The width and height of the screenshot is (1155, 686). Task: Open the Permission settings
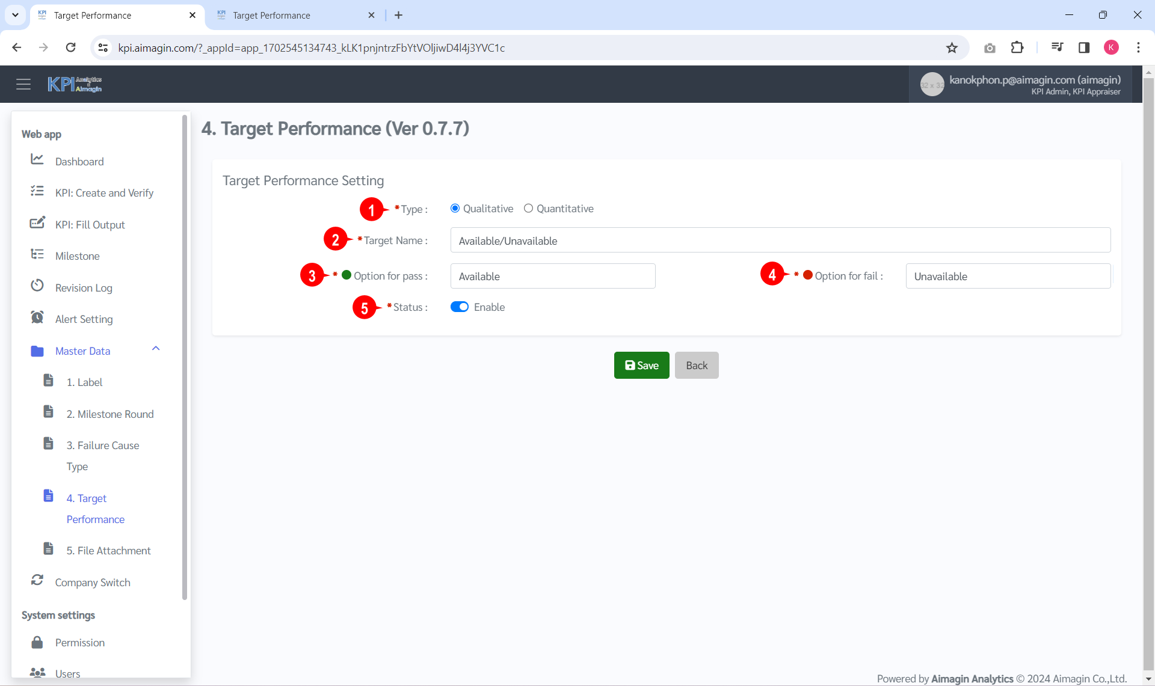(80, 642)
